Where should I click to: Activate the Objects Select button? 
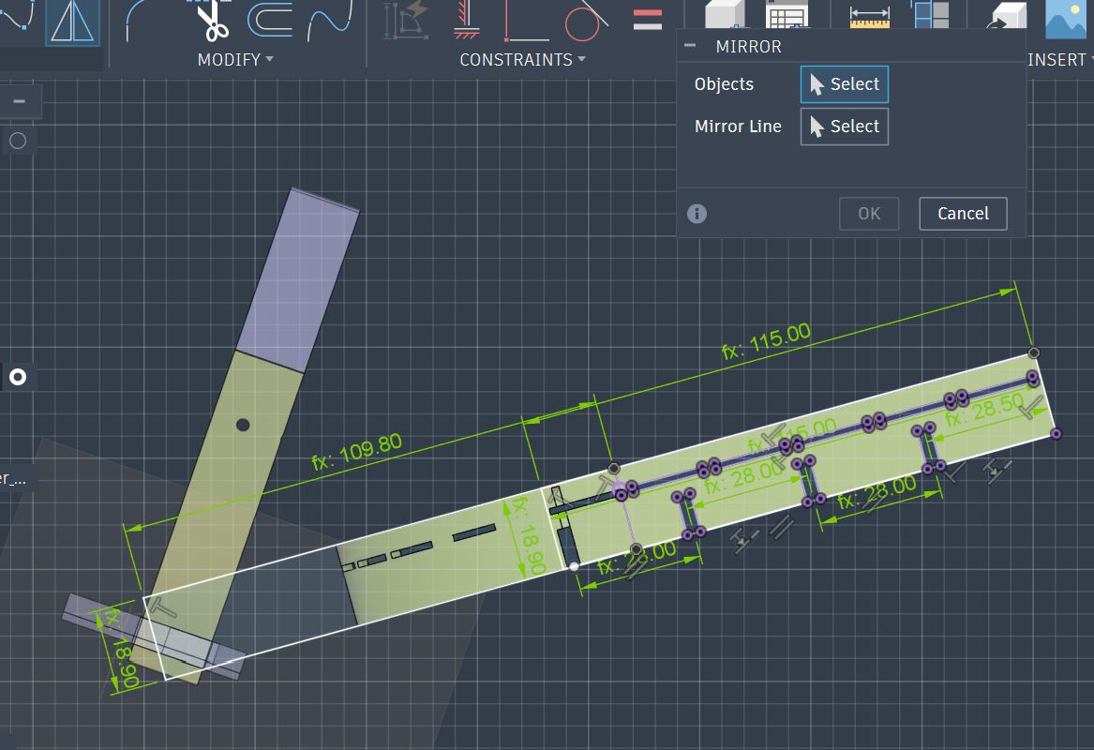[845, 84]
